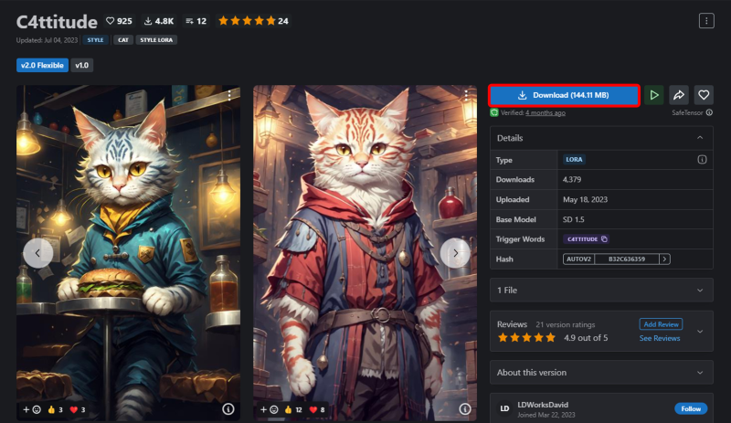
Task: Toggle Follow for LDWorksDavid
Action: 691,408
